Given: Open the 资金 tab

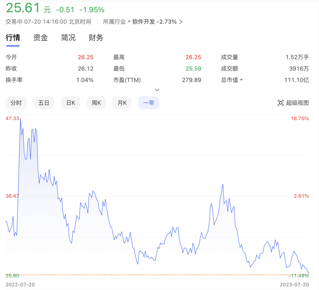Looking at the screenshot, I should tap(40, 38).
